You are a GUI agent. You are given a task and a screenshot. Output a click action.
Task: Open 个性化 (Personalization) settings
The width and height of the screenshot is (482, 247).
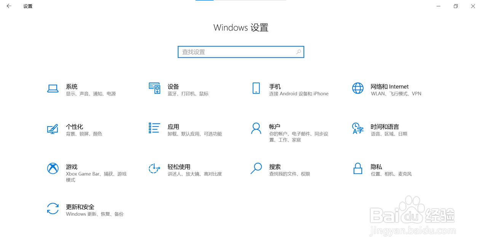pyautogui.click(x=53, y=129)
